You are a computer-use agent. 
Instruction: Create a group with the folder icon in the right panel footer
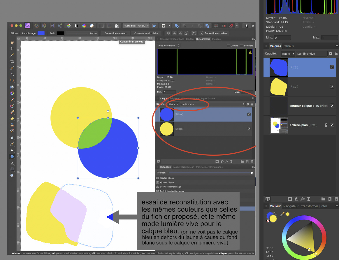click(323, 199)
